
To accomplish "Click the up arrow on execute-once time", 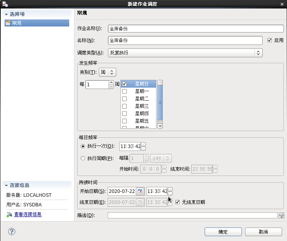I will (143, 144).
